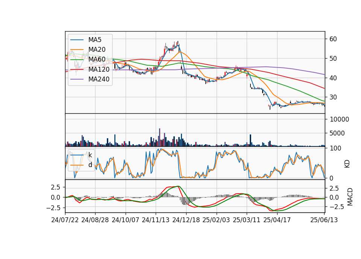Click the candlestick price peak near 60
The width and height of the screenshot is (361, 259).
coord(178,43)
